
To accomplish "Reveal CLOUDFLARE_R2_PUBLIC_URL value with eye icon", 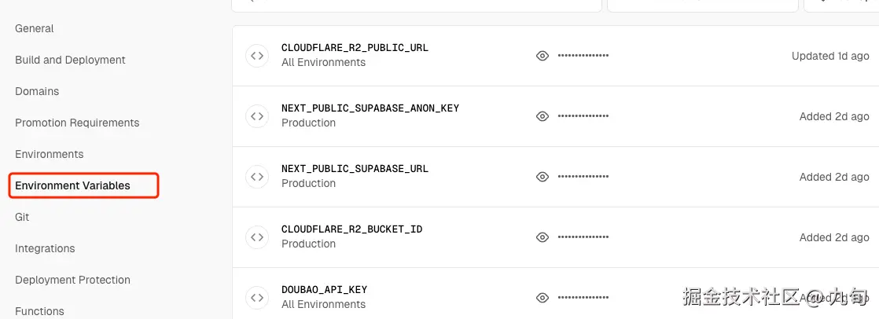I will coord(542,56).
